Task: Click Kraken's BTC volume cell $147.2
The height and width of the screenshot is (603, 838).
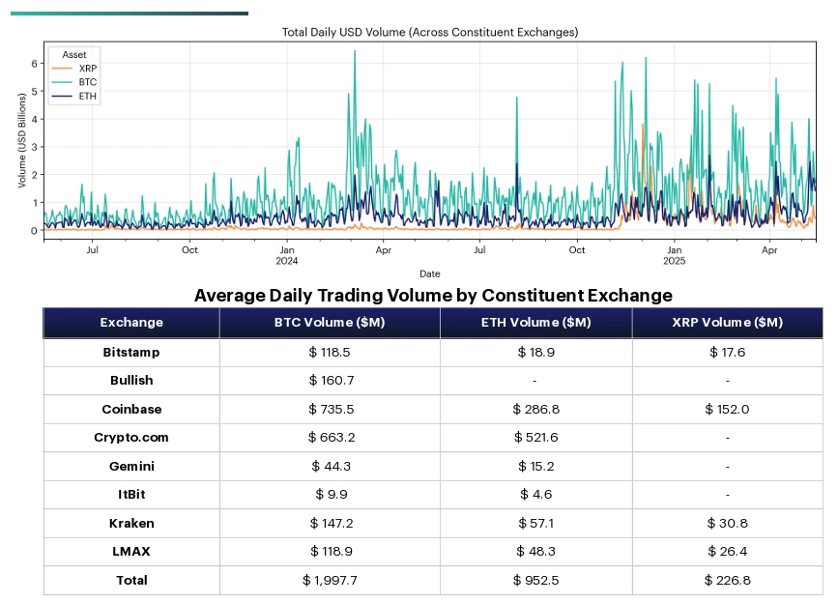Action: tap(330, 523)
